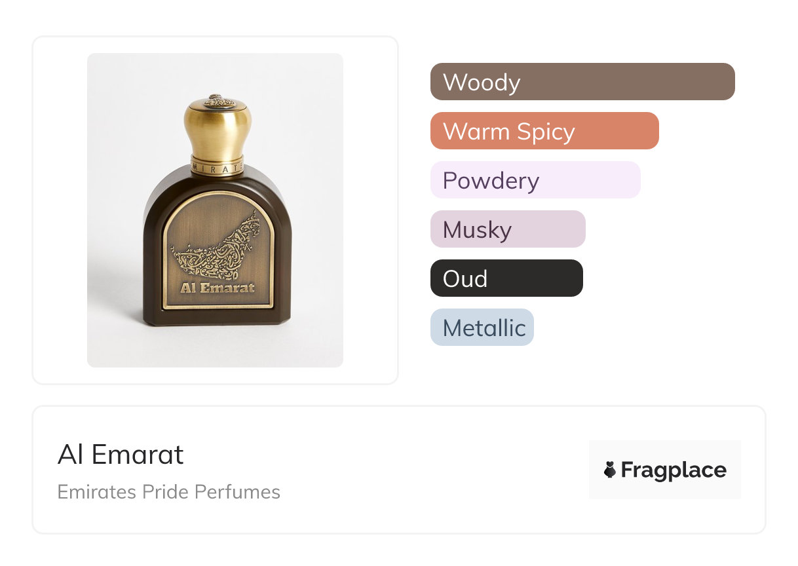Open the Al Emarat fragrance title
Viewport: 798px width, 566px height.
[121, 455]
